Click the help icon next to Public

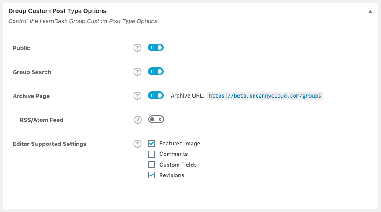click(x=137, y=48)
